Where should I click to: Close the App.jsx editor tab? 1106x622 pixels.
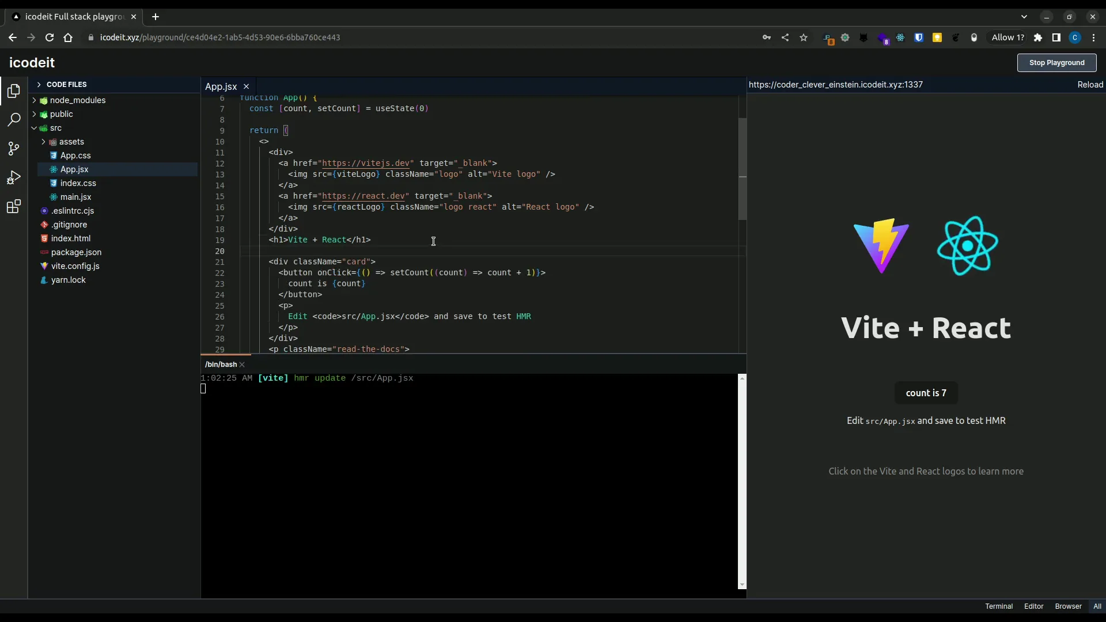[x=246, y=86]
